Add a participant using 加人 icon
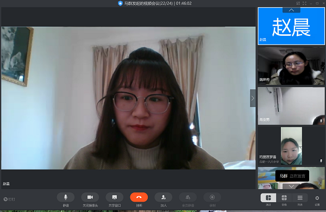 pos(164,197)
